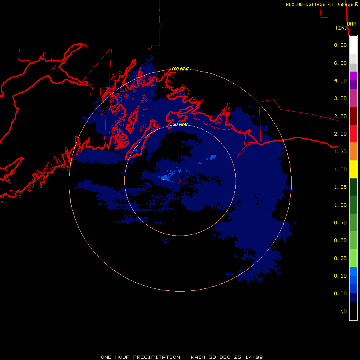Click the OHA product code label
Image resolution: width=360 pixels, height=360 pixels.
(x=352, y=24)
